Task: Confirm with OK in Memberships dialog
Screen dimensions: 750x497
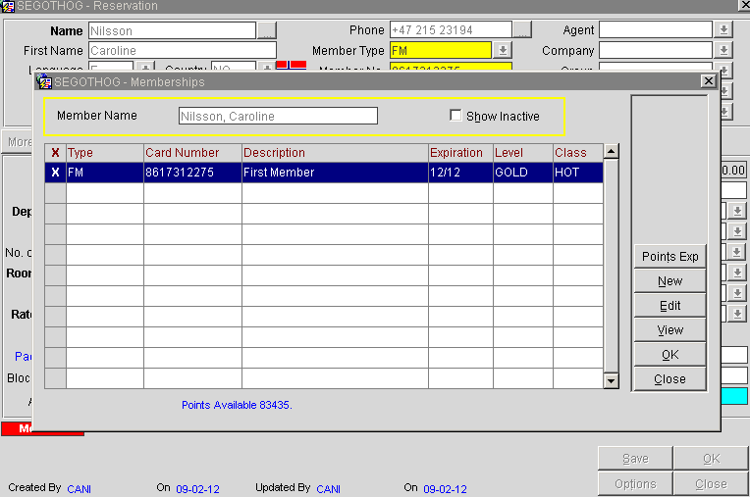Action: pos(670,355)
